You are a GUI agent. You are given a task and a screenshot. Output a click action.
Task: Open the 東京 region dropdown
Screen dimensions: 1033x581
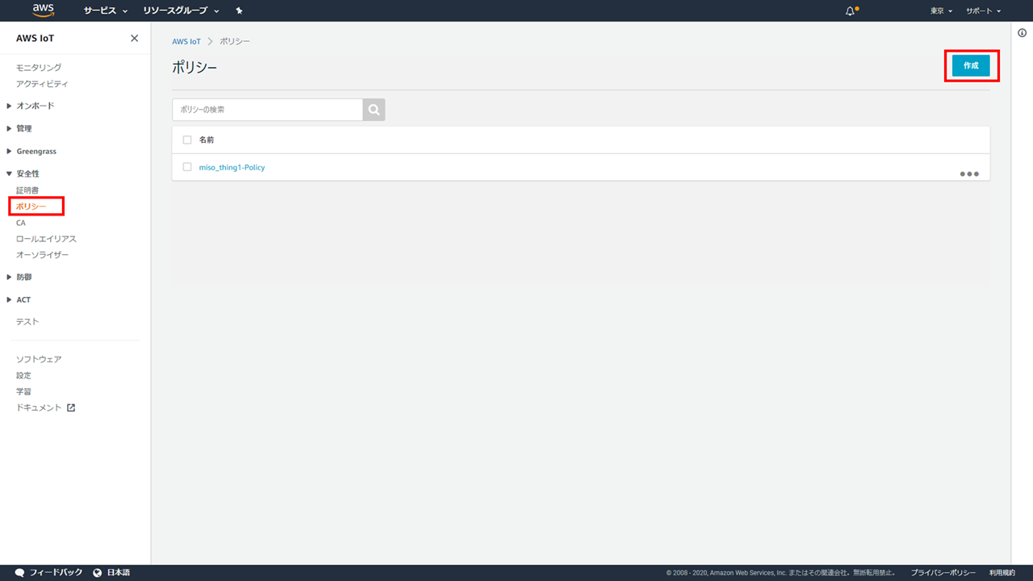point(941,11)
